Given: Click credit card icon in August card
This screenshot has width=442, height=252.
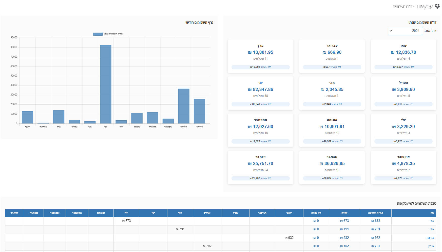Looking at the screenshot, I should click(341, 141).
